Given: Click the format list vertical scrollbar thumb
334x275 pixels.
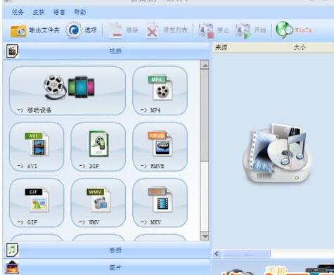Looking at the screenshot, I should pyautogui.click(x=205, y=115).
